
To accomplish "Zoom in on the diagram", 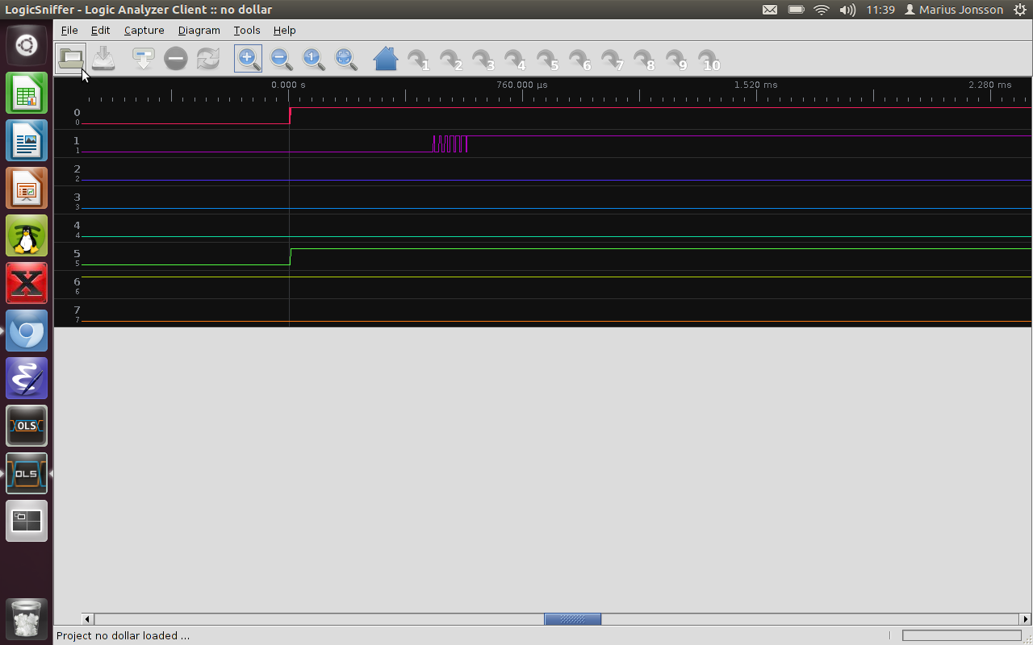I will (x=248, y=59).
